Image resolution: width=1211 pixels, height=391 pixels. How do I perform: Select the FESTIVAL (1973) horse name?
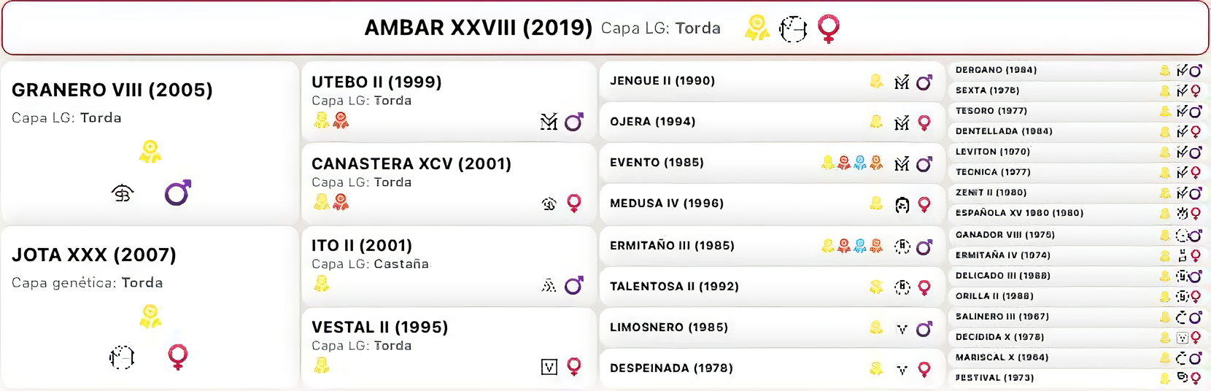[x=994, y=378]
